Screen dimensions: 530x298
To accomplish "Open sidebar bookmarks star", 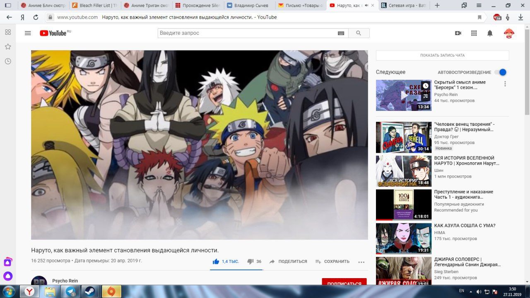I will (8, 47).
